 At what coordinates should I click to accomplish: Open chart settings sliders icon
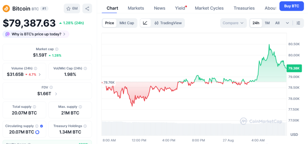point(298,23)
